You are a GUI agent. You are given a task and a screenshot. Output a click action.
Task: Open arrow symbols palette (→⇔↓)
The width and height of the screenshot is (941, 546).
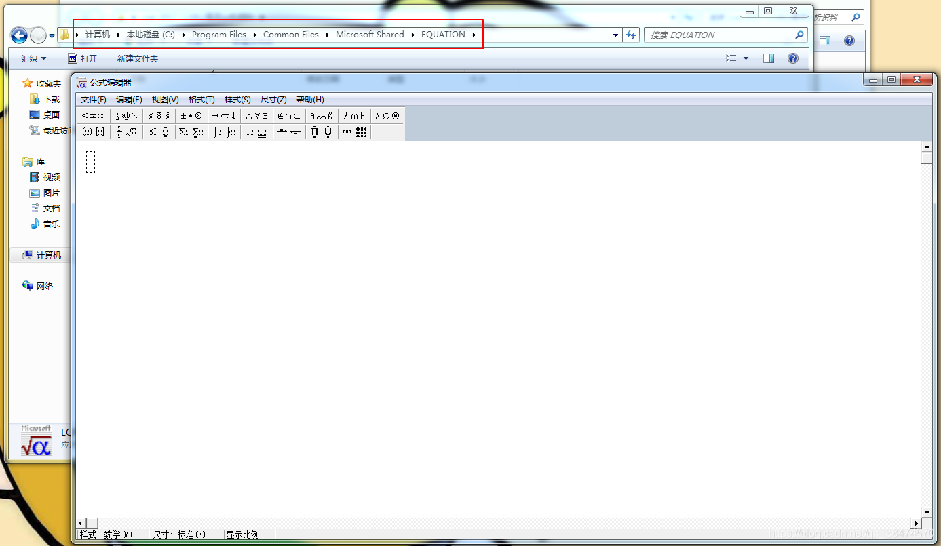224,116
